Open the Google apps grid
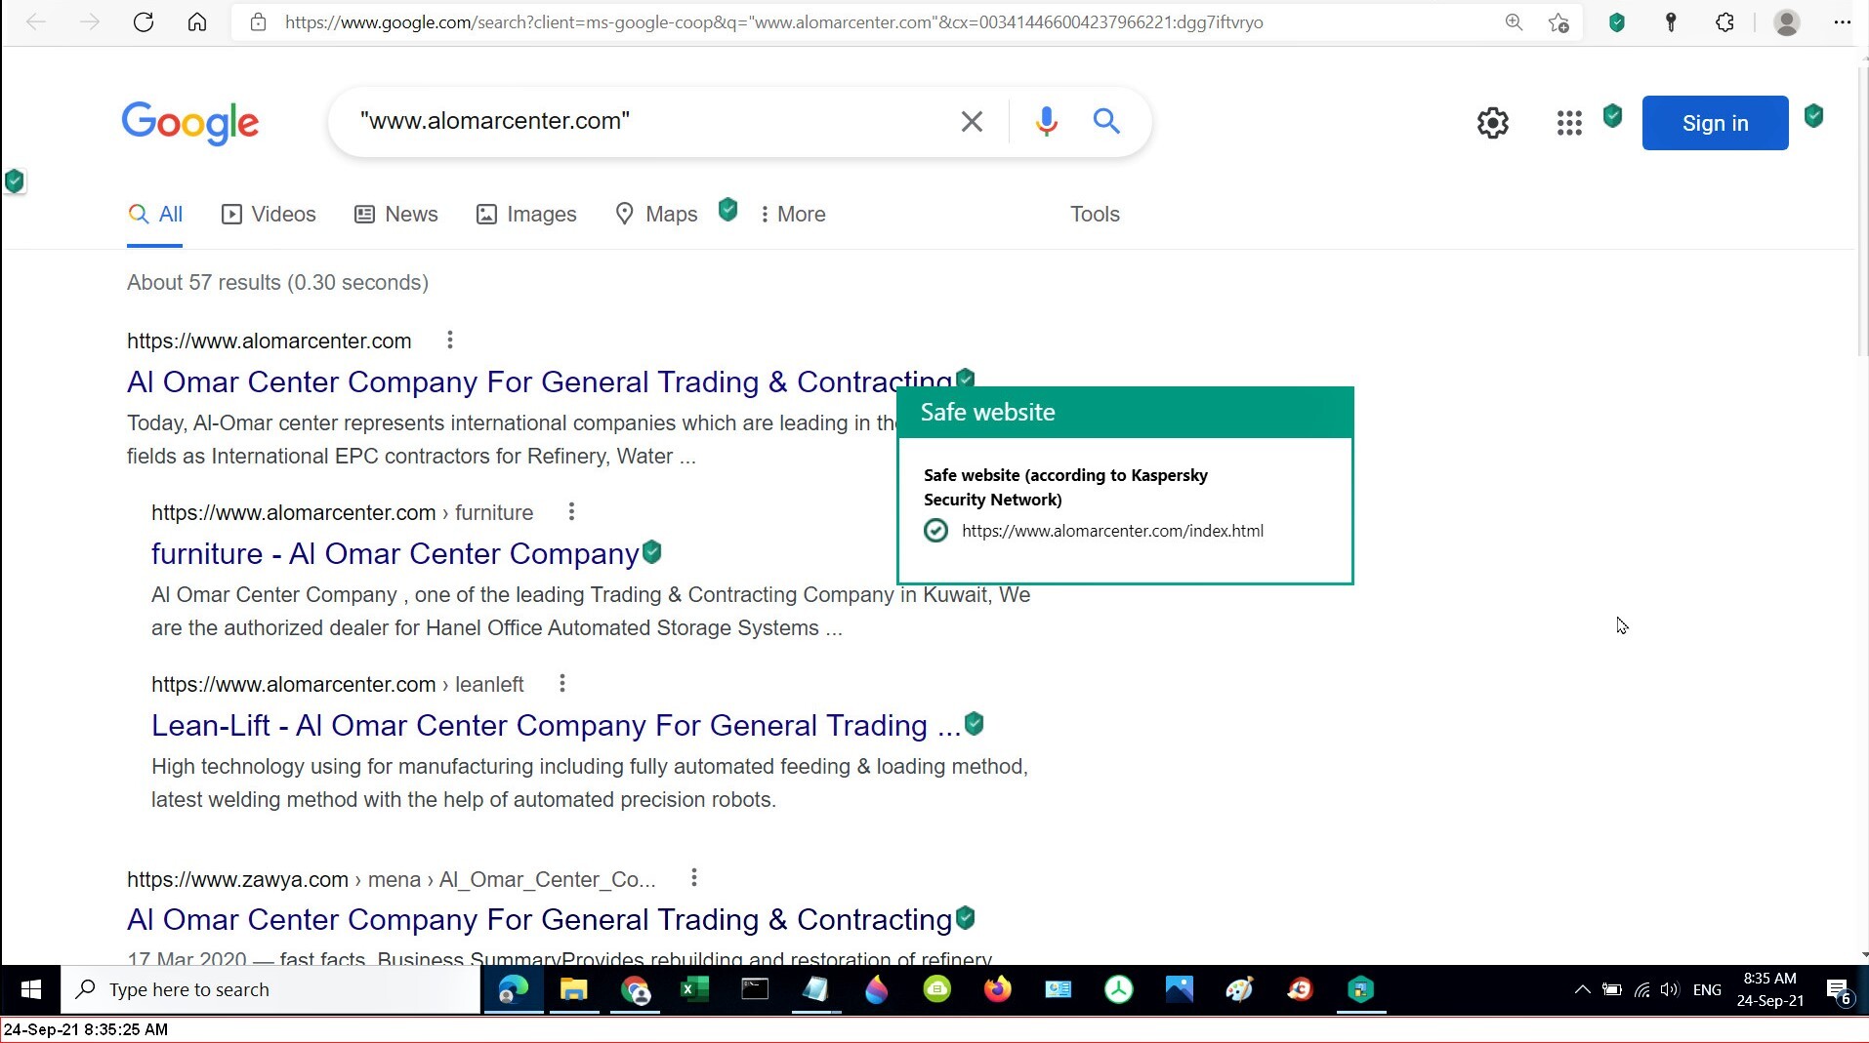Image resolution: width=1869 pixels, height=1043 pixels. tap(1569, 123)
